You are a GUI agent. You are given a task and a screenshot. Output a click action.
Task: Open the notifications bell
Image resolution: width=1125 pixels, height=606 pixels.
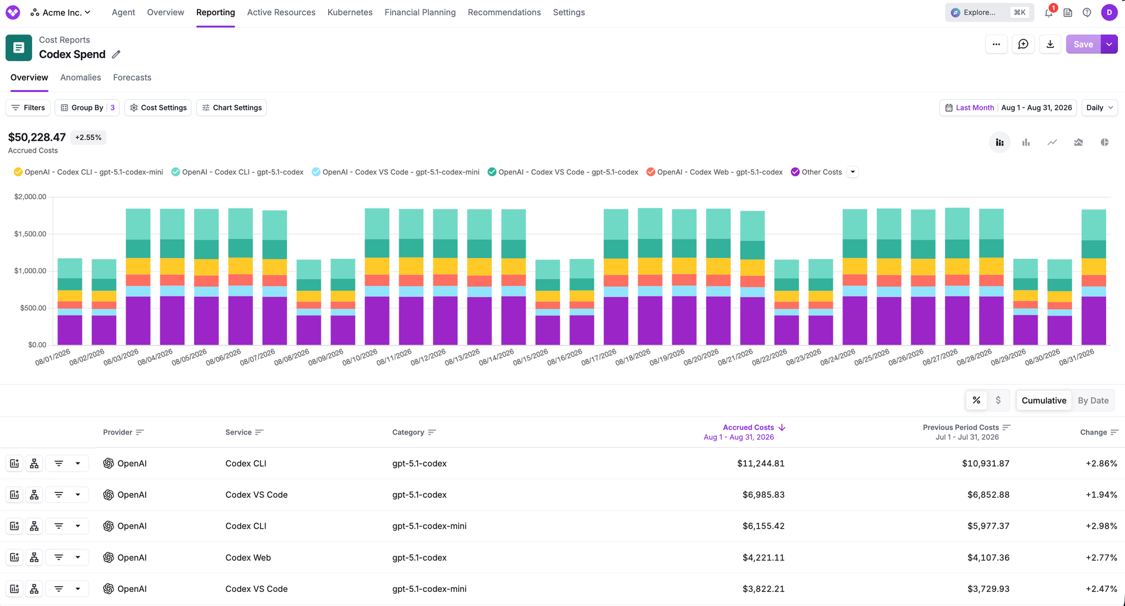(1049, 12)
